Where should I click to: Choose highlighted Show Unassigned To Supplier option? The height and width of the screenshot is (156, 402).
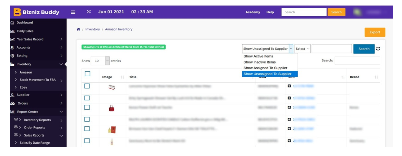tap(270, 74)
